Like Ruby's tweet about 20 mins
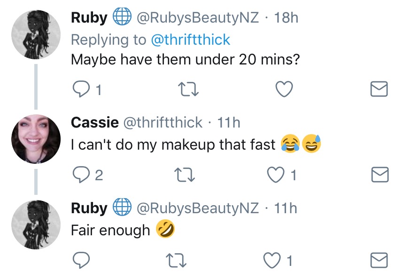This screenshot has width=412, height=272. tap(284, 89)
